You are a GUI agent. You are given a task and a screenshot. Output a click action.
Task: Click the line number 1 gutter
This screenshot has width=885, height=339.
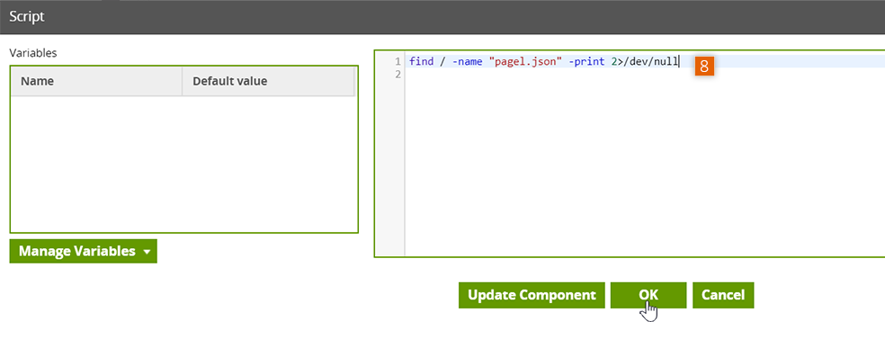point(398,61)
